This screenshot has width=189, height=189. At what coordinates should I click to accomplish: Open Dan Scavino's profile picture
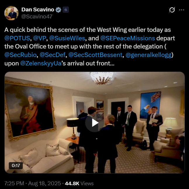click(x=11, y=13)
